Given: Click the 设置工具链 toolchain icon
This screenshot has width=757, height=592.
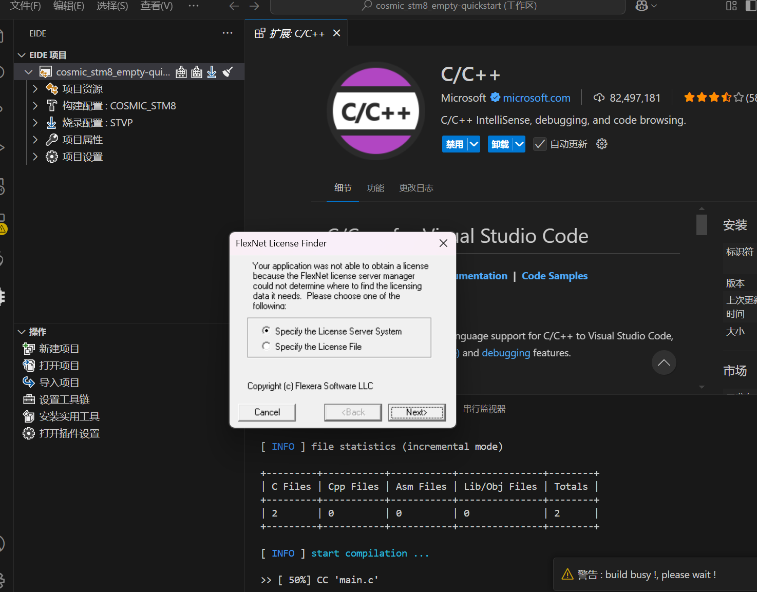Looking at the screenshot, I should tap(29, 399).
